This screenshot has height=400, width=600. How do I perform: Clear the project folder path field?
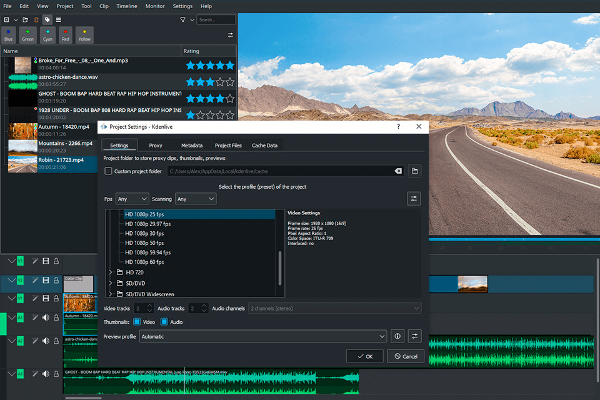(398, 171)
